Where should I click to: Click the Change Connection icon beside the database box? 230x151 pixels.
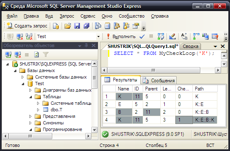tap(29, 36)
